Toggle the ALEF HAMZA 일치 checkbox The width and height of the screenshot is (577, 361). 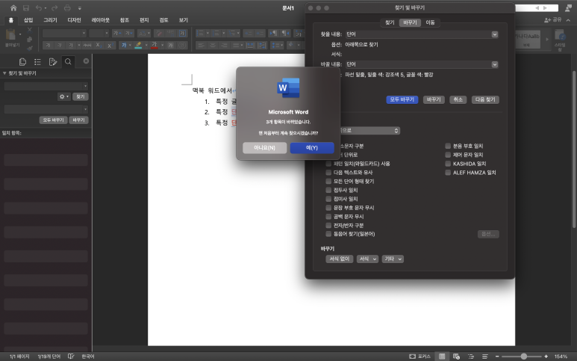click(x=448, y=173)
